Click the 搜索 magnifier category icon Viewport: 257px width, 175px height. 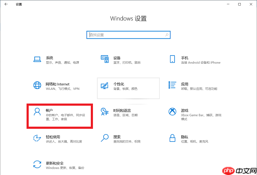pyautogui.click(x=105, y=138)
